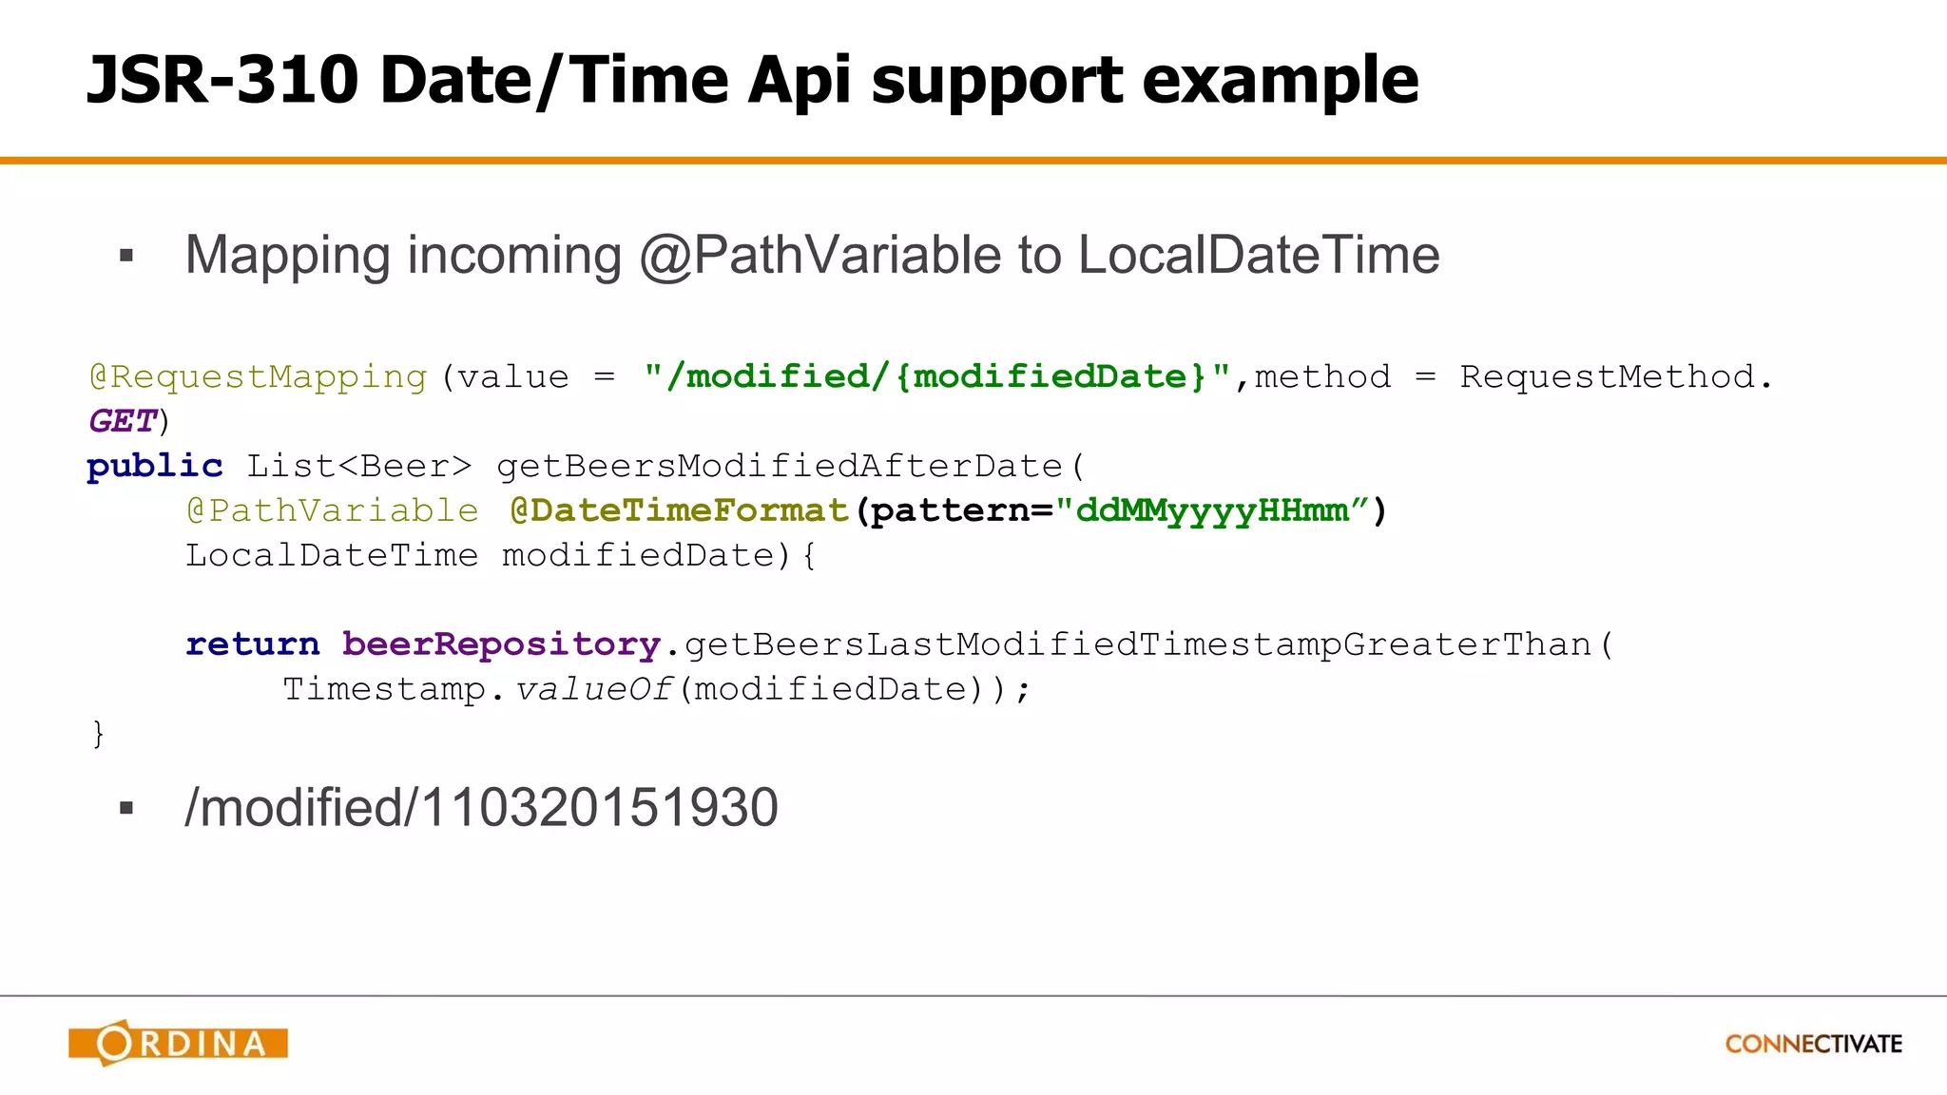
Task: Click the 'return' keyword
Action: [x=253, y=644]
